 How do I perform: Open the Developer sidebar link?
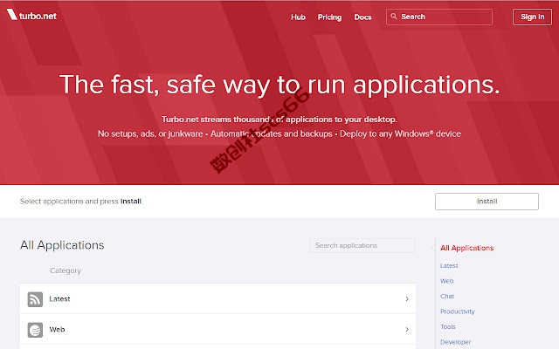click(455, 342)
